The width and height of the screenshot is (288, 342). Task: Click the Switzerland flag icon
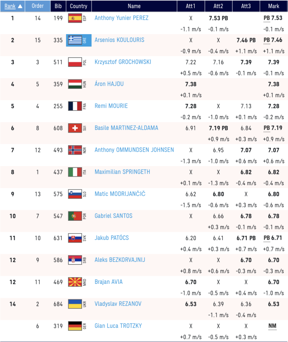pos(75,128)
